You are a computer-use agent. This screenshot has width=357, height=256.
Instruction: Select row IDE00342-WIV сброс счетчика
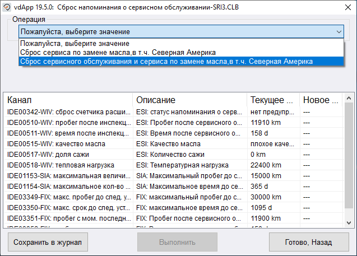pos(67,112)
